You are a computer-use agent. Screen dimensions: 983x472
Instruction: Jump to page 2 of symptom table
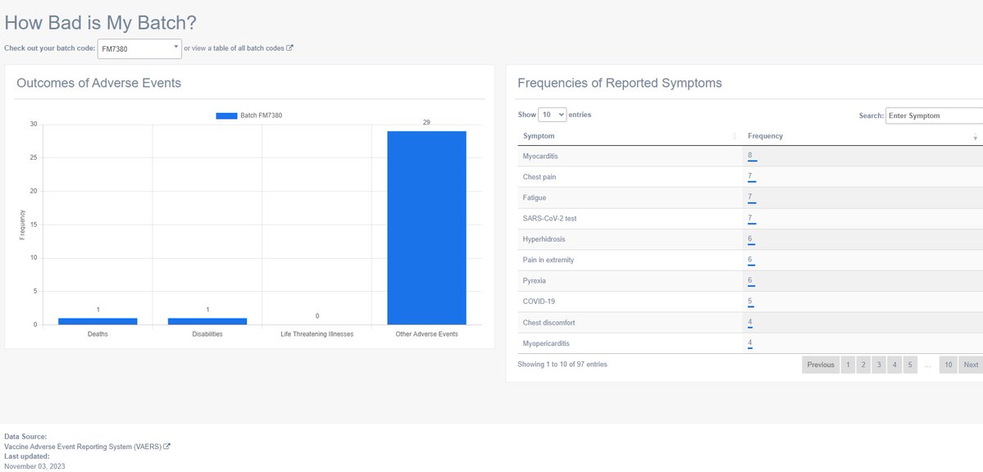(x=862, y=365)
